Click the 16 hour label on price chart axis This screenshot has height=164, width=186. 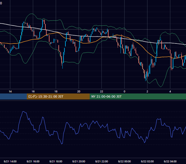point(33,92)
